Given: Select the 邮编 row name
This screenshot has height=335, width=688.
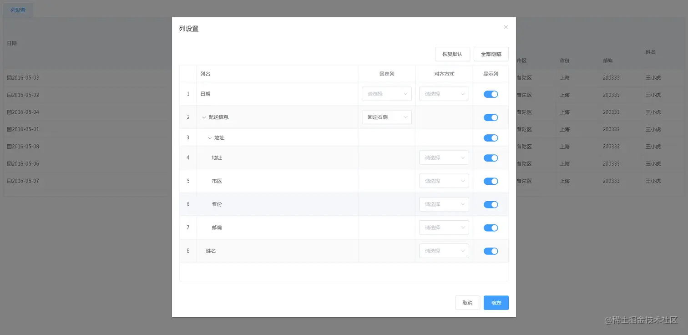Looking at the screenshot, I should 217,227.
